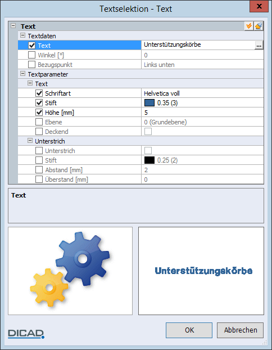Click the eraser icon in Text header
Screen dimensions: 272x350
(259, 26)
